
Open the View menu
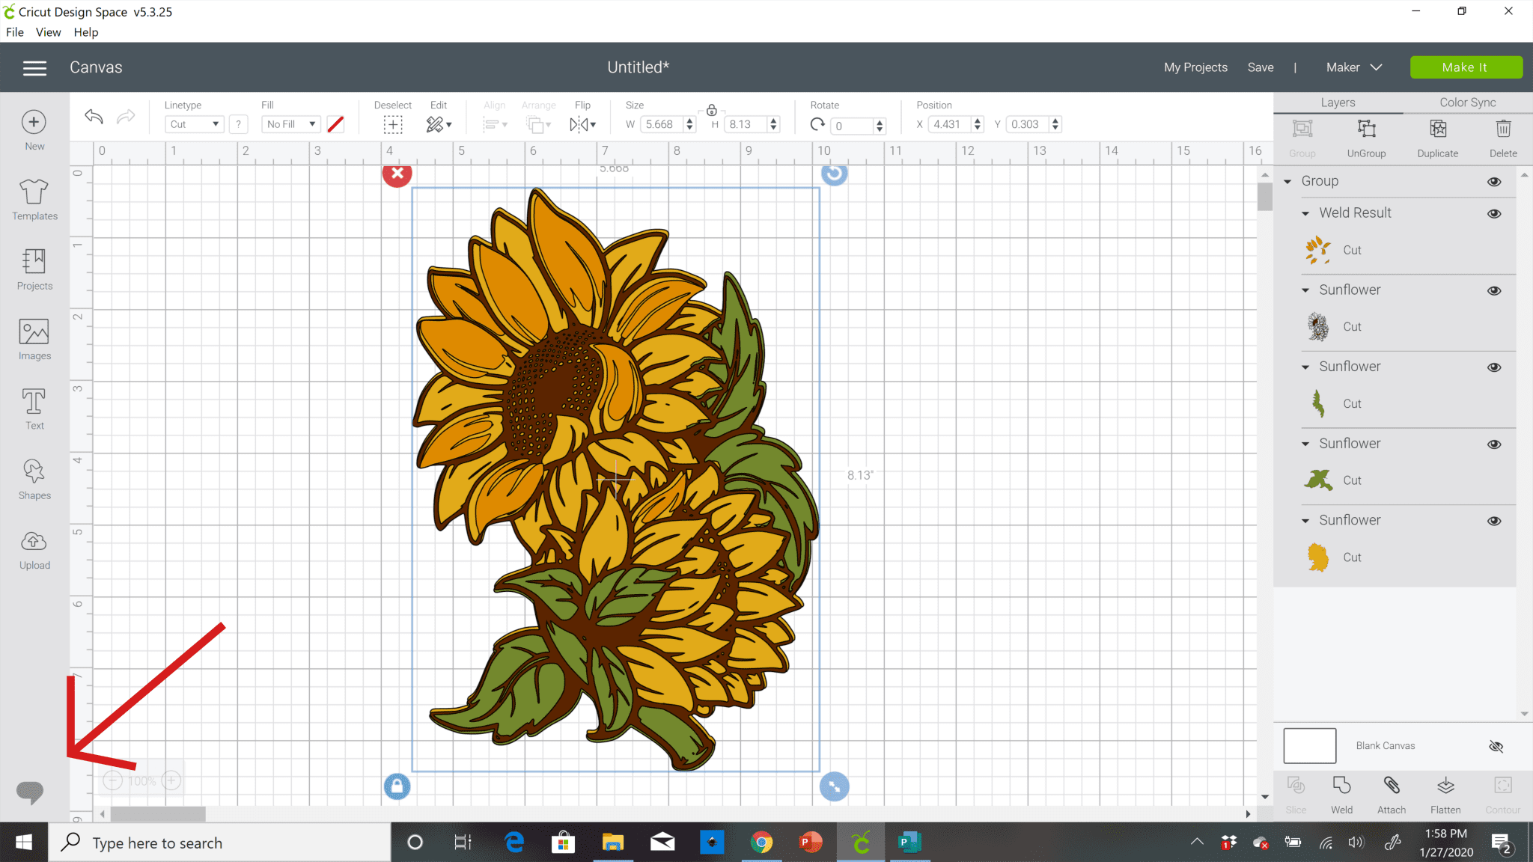[48, 31]
